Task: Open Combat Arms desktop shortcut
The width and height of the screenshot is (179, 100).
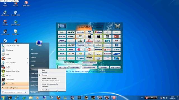Action: point(5,32)
